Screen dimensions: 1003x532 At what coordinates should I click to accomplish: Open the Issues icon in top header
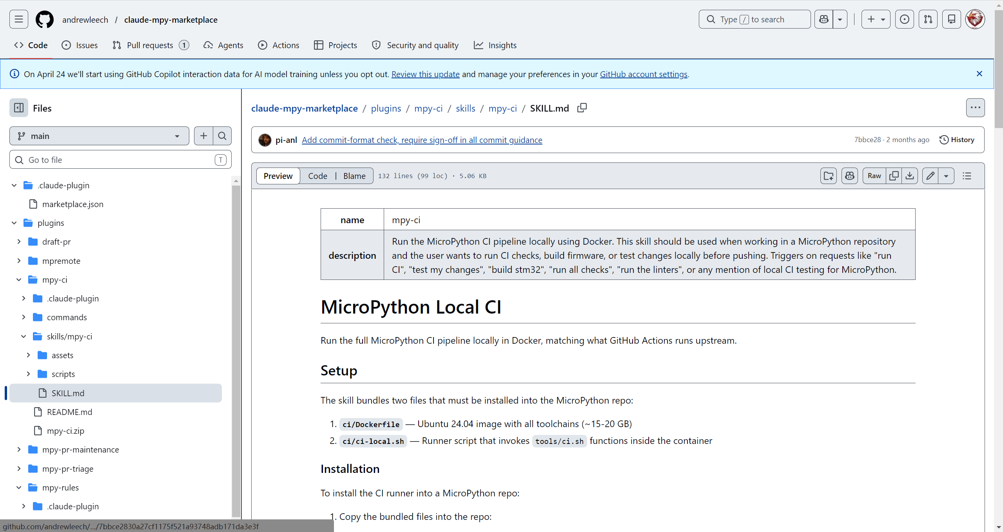[x=905, y=19]
